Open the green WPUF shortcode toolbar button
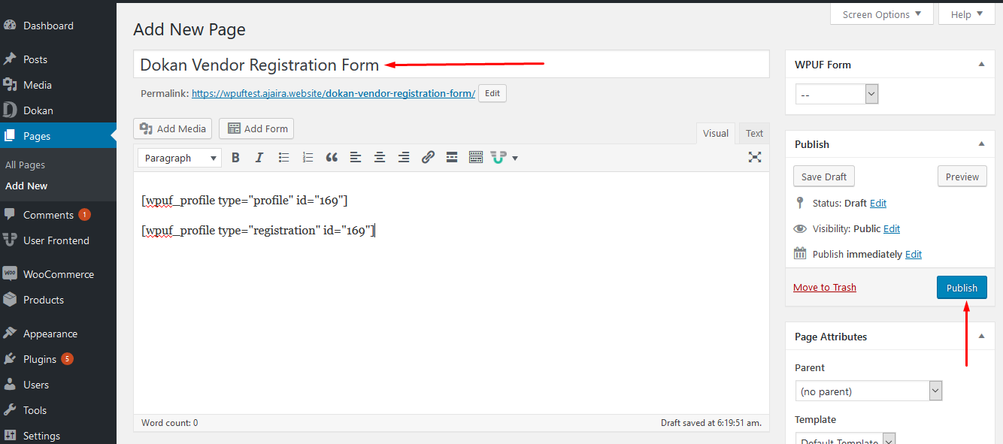 pyautogui.click(x=504, y=158)
